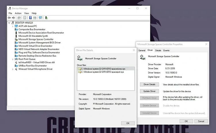Select UMBus Root Bus Enumerator
The width and height of the screenshot is (216, 133).
33,66
